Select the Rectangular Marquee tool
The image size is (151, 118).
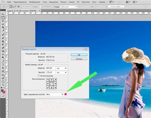tap(3, 17)
